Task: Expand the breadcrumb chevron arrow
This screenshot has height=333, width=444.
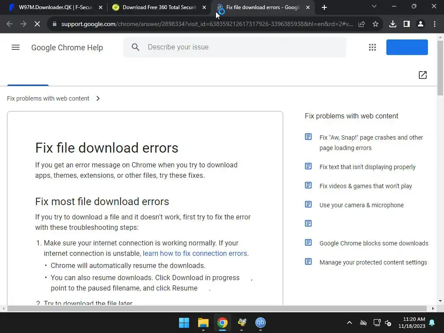Action: point(98,98)
